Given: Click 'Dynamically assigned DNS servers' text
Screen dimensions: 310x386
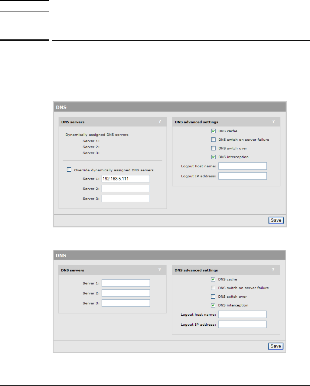Looking at the screenshot, I should pos(97,135).
